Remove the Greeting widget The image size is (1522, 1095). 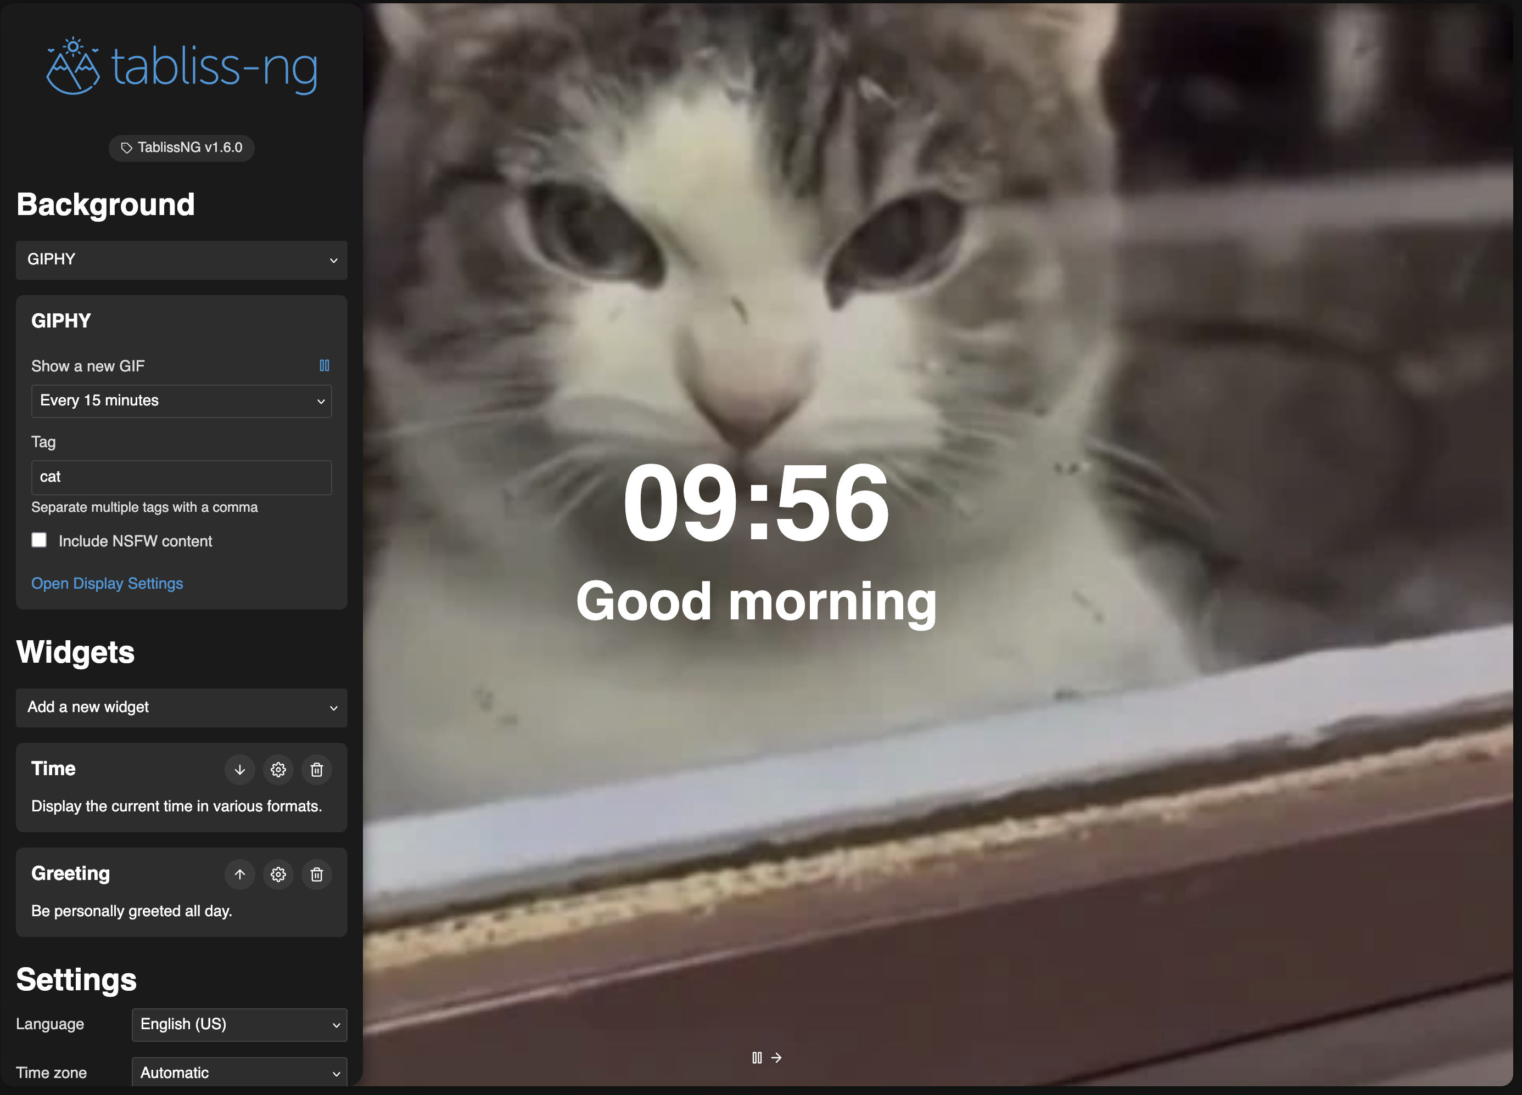317,874
